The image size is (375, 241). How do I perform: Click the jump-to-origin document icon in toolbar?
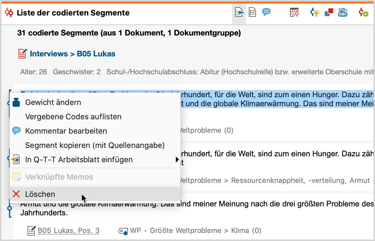pyautogui.click(x=239, y=13)
